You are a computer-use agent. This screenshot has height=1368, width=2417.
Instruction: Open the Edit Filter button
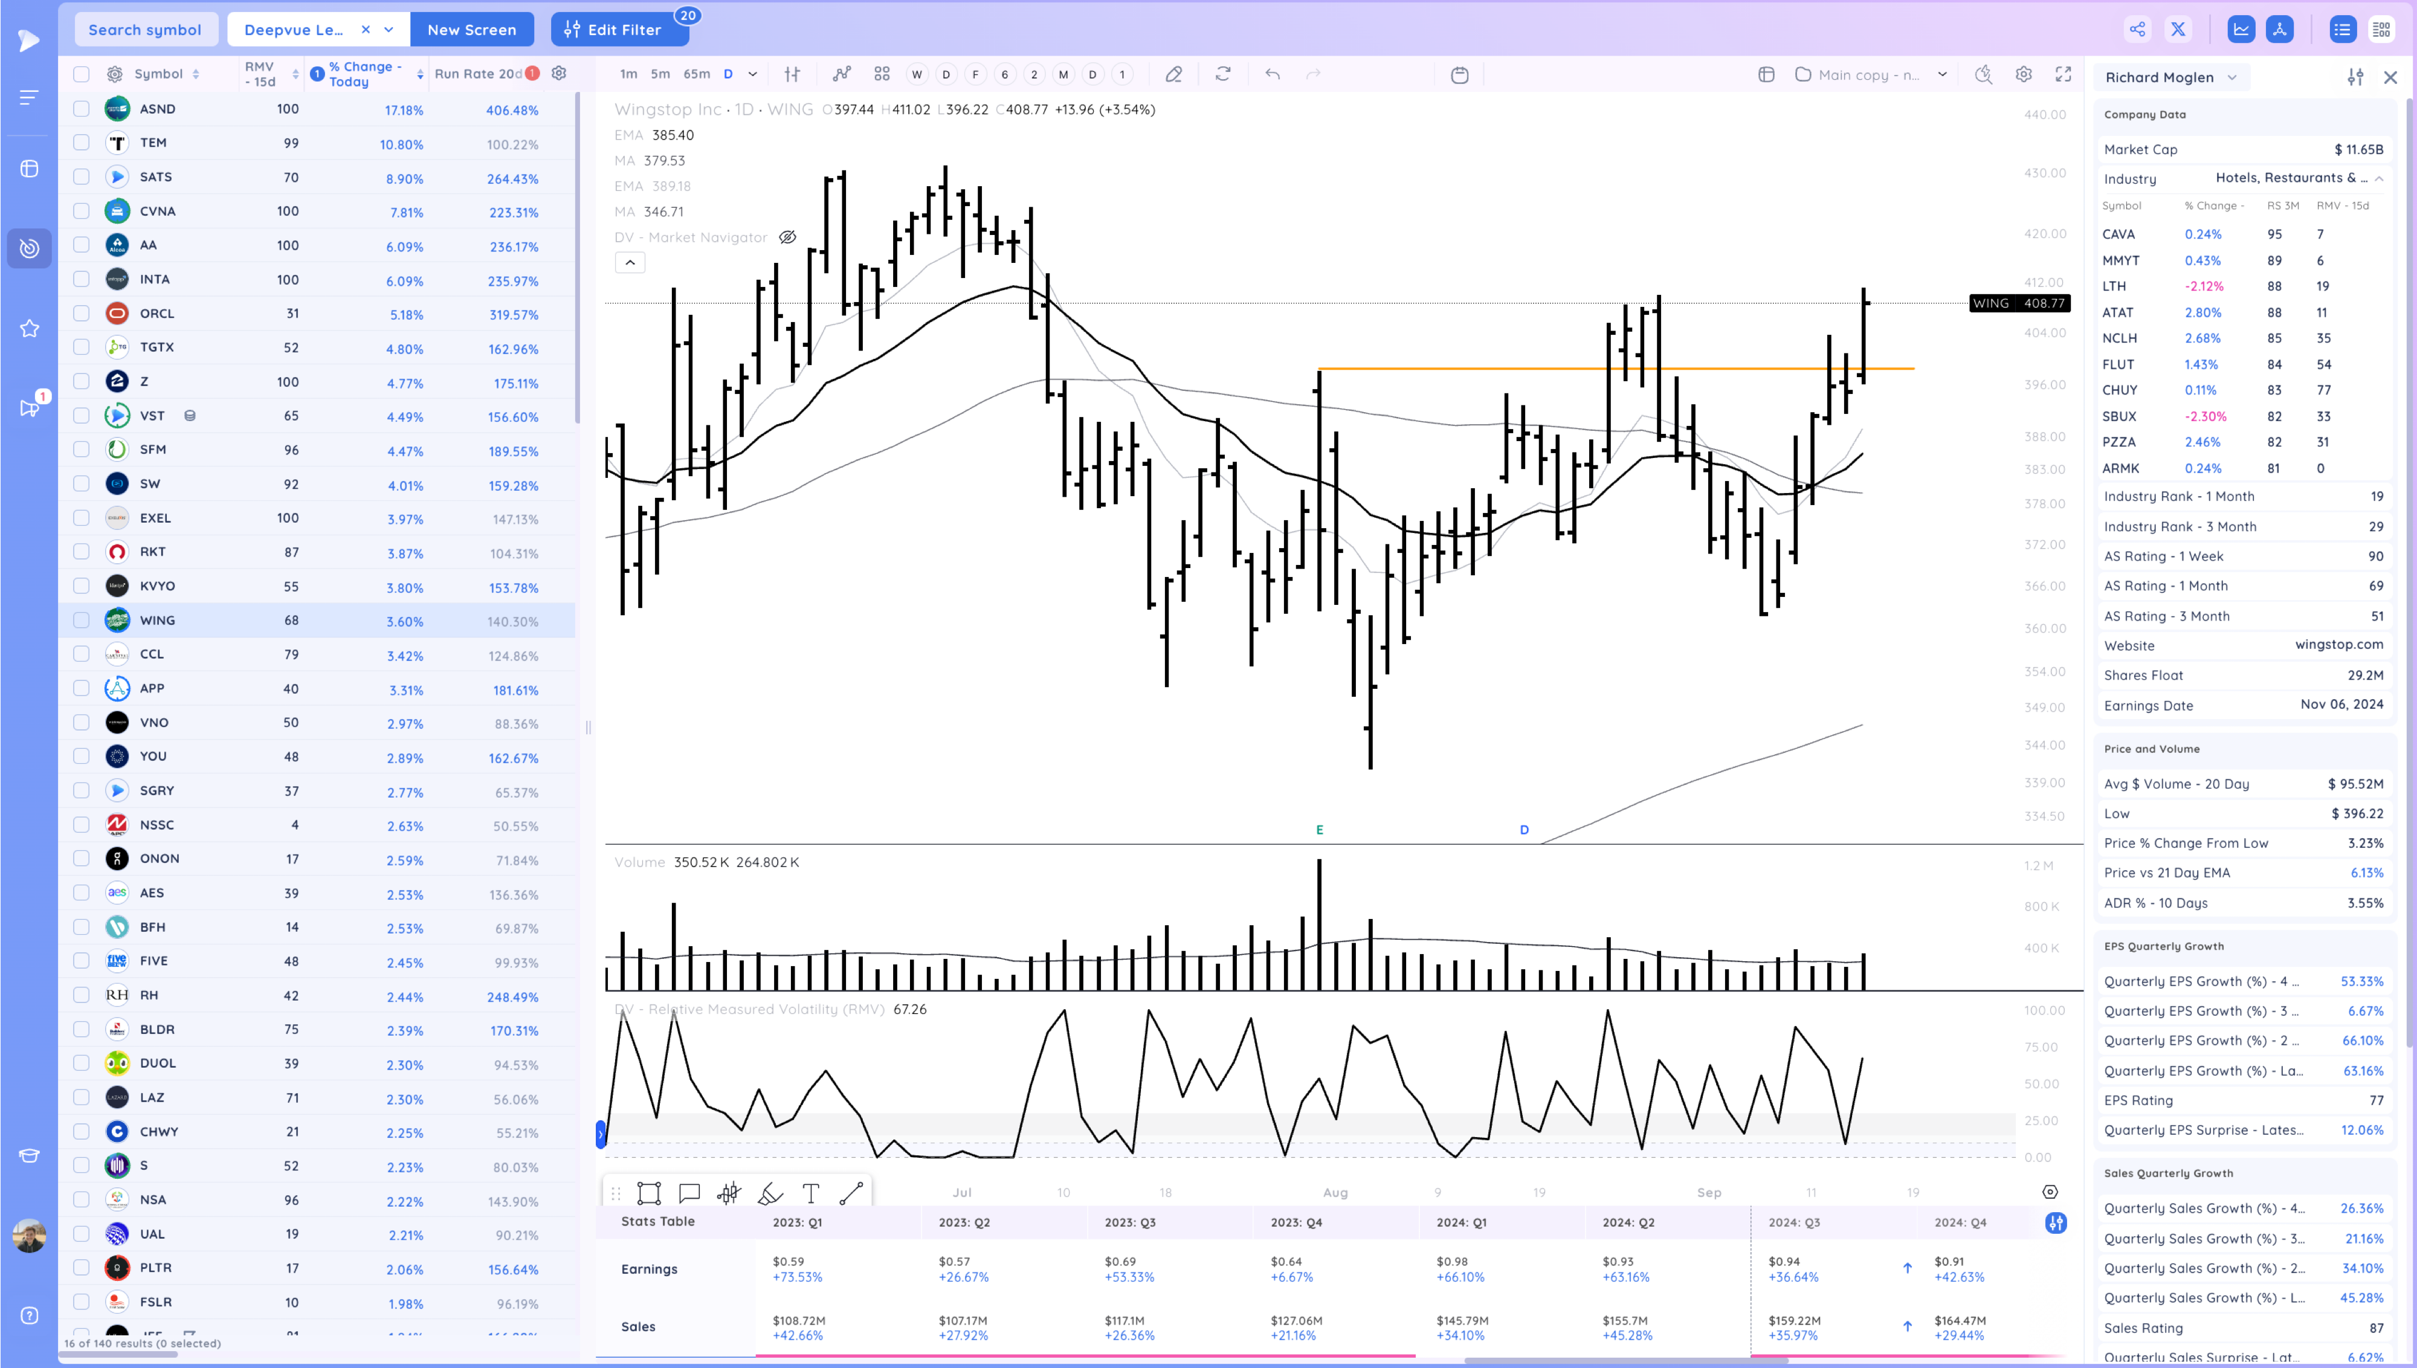pos(619,29)
